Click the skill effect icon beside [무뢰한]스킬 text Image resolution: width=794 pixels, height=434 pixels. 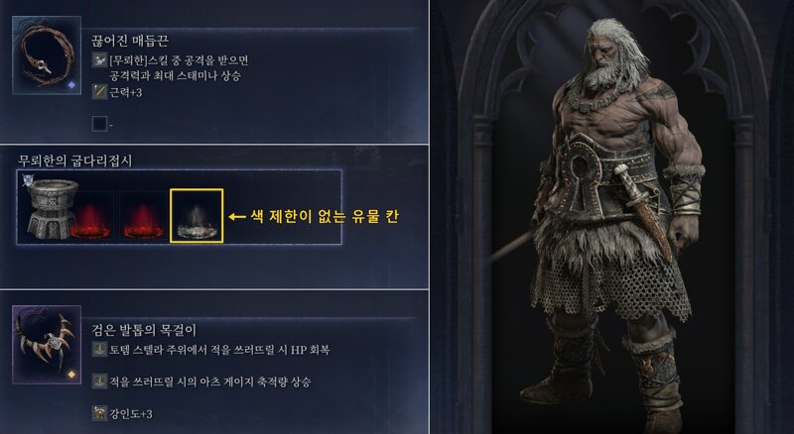pos(99,59)
